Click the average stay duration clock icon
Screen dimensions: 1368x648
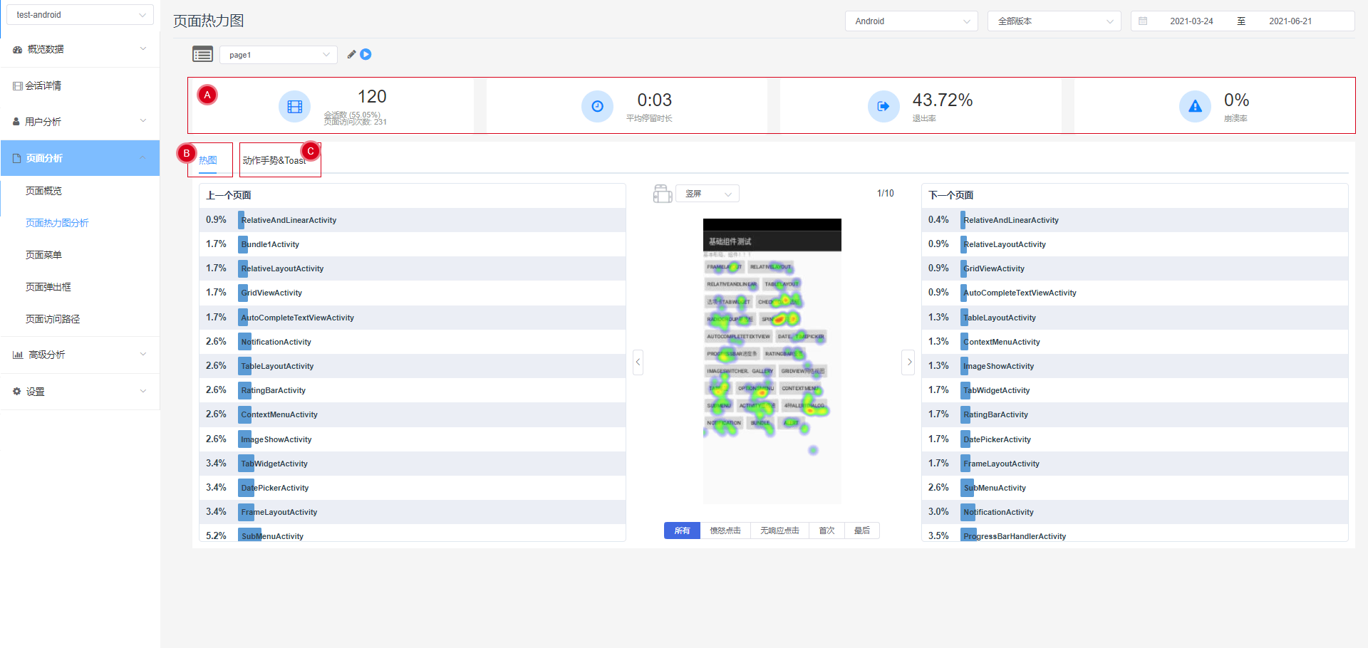(x=597, y=107)
